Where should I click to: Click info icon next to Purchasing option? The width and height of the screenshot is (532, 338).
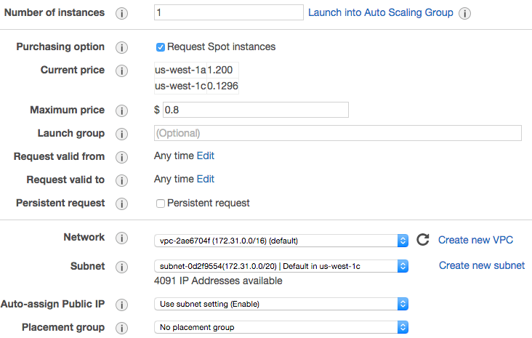click(x=122, y=47)
